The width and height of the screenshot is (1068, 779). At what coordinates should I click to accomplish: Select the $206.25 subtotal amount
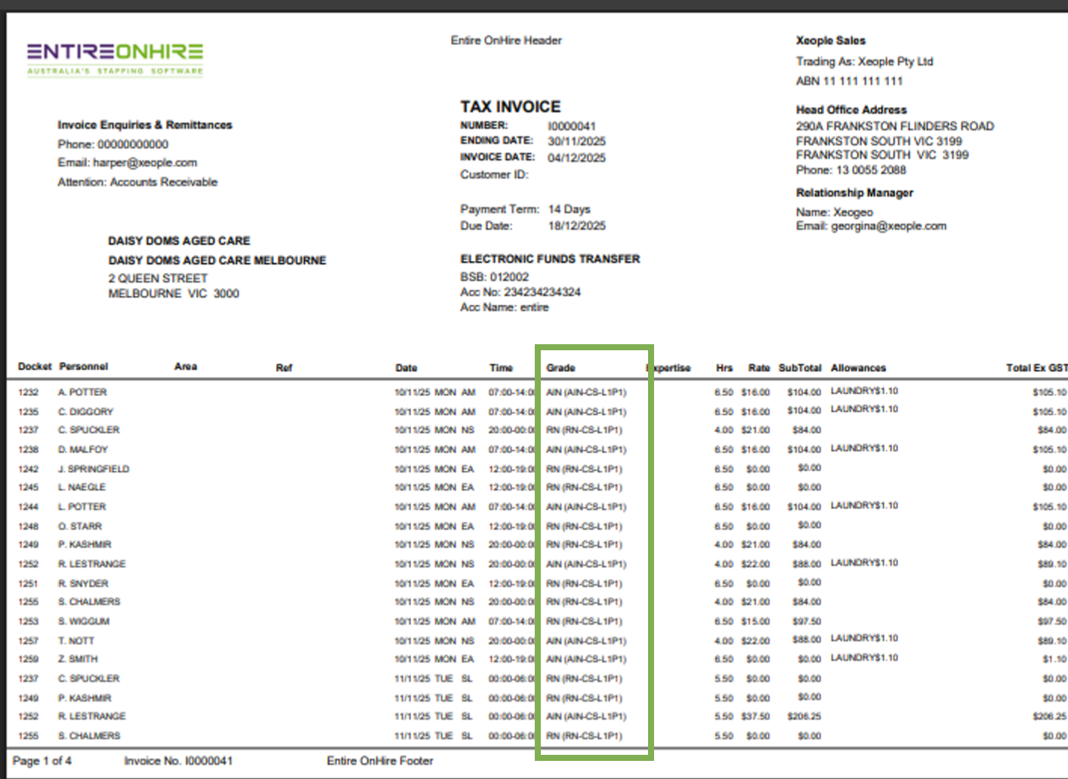click(x=804, y=716)
